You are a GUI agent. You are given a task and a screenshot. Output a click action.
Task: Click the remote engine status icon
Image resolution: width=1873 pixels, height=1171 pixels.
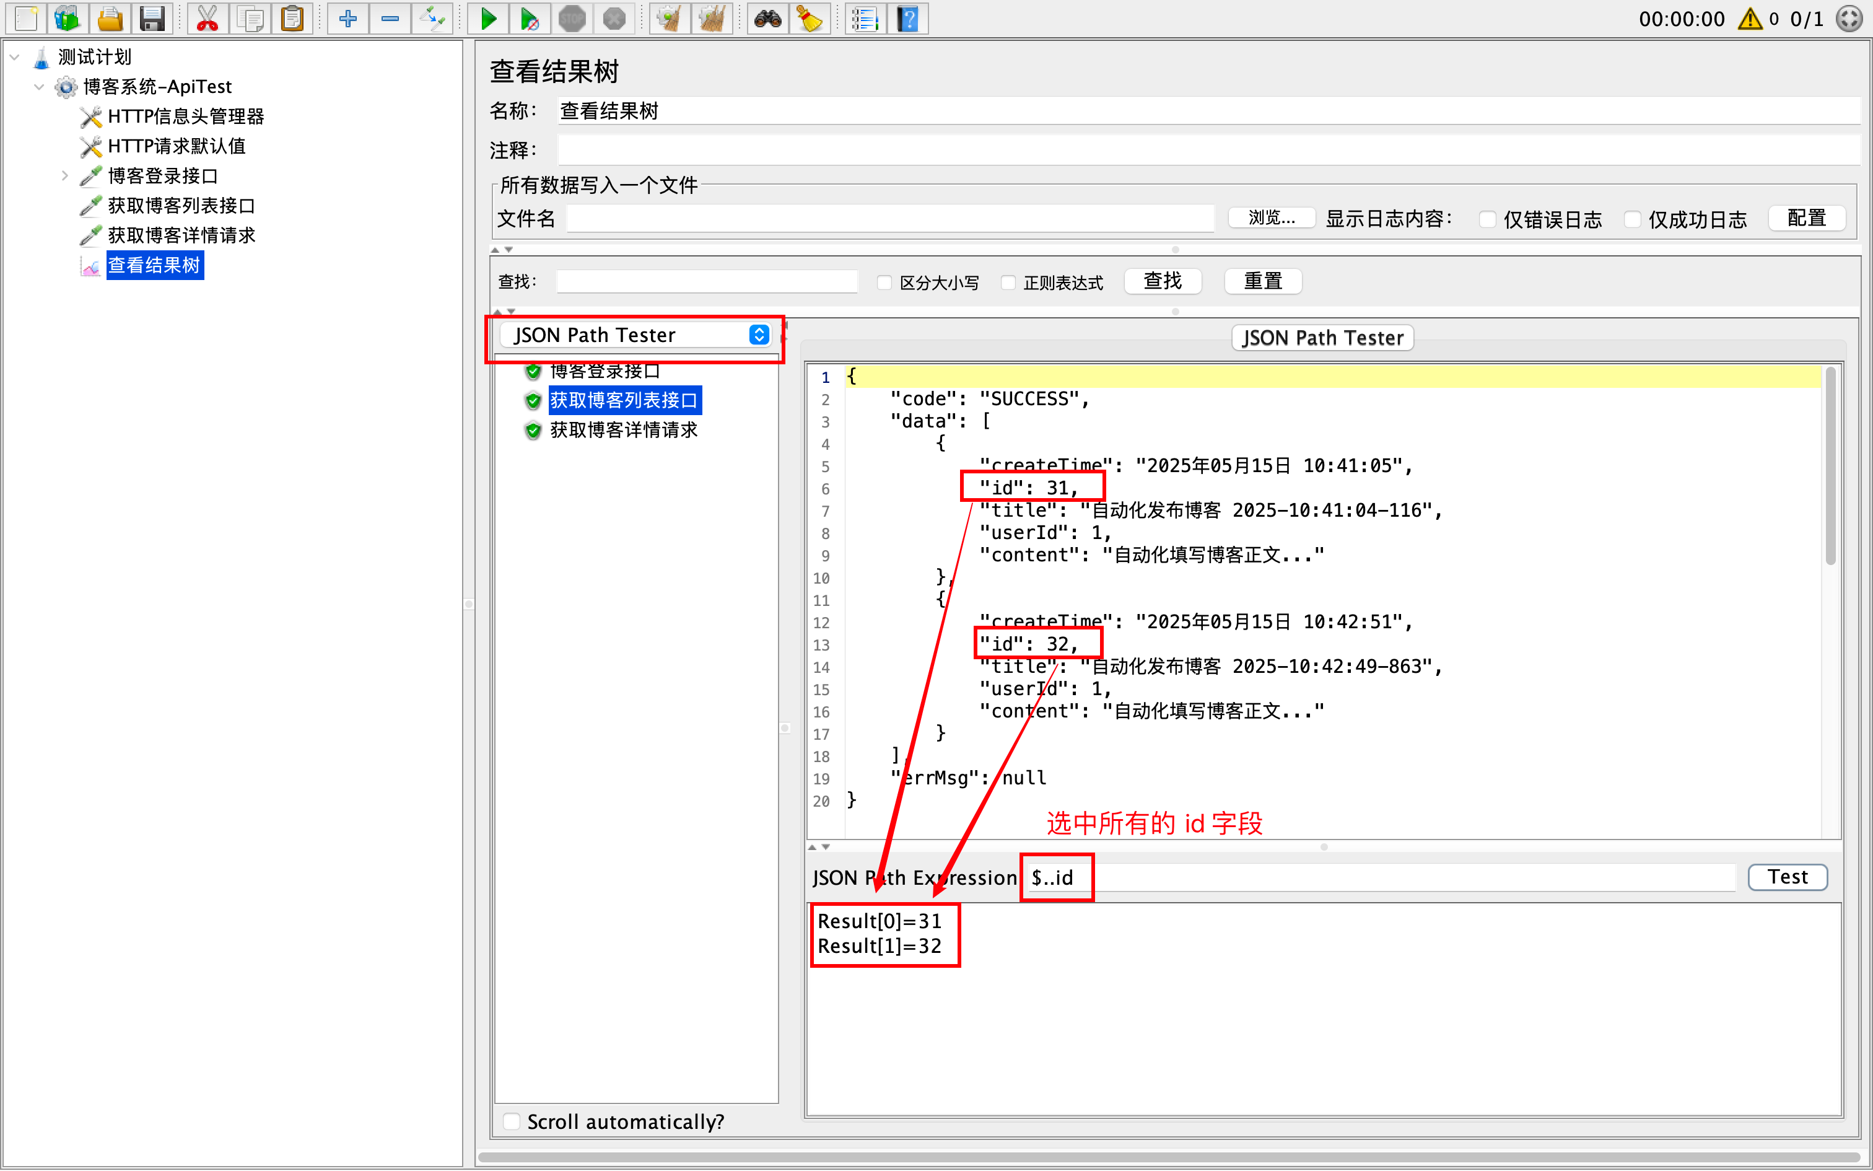coord(1850,19)
